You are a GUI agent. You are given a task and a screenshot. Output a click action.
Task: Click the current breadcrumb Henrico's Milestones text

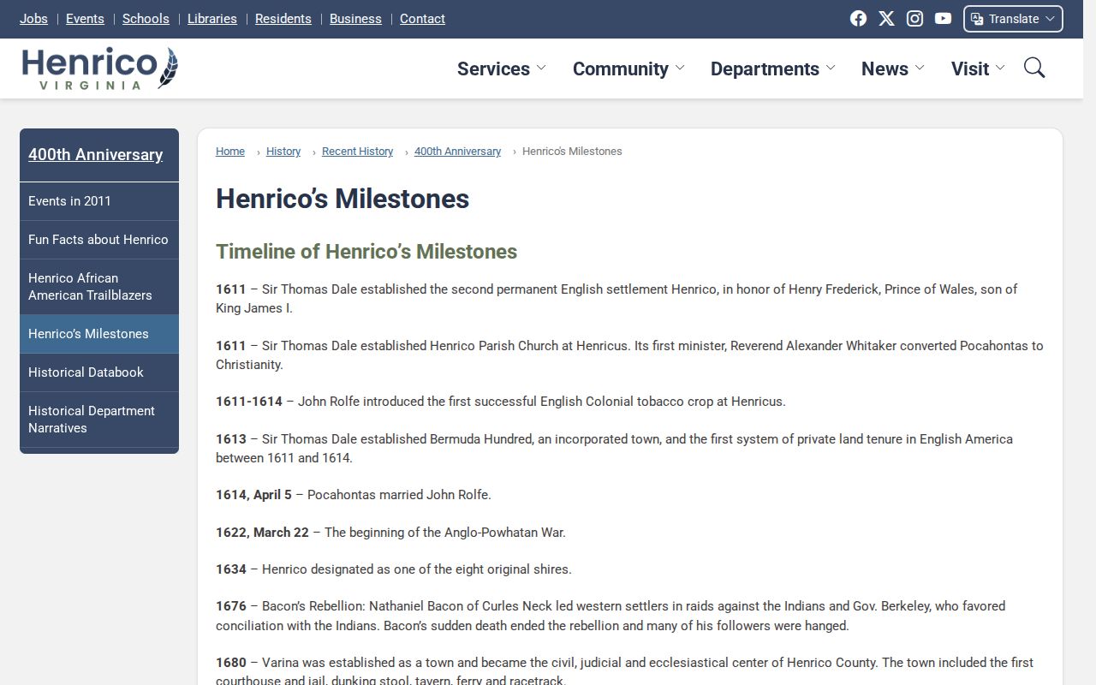click(572, 152)
